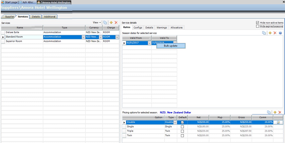
Task: Switch to the Allocations tab
Action: point(176,27)
